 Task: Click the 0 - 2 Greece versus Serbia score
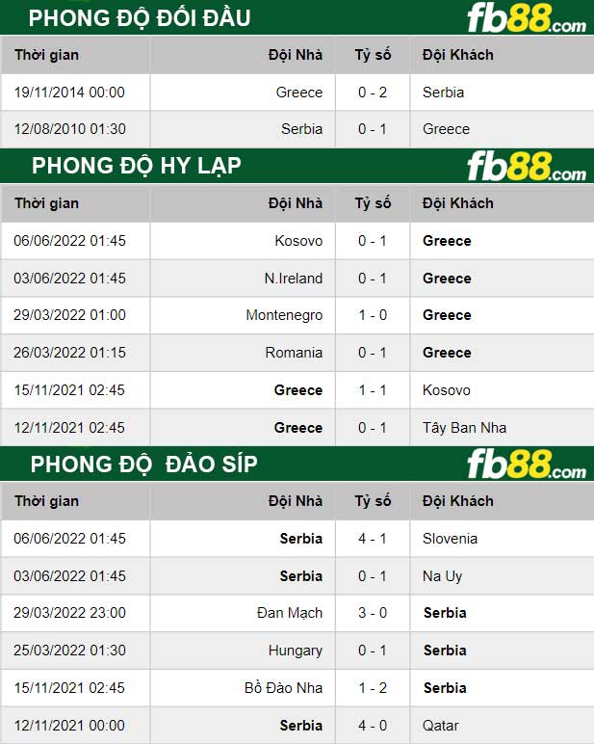pyautogui.click(x=373, y=93)
